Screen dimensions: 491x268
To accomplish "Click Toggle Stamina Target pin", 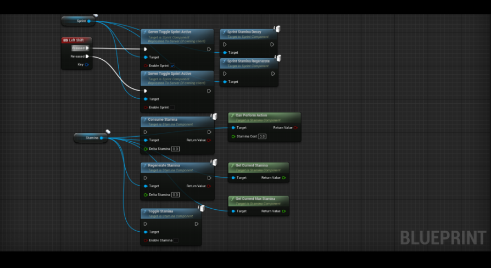I will [x=146, y=232].
